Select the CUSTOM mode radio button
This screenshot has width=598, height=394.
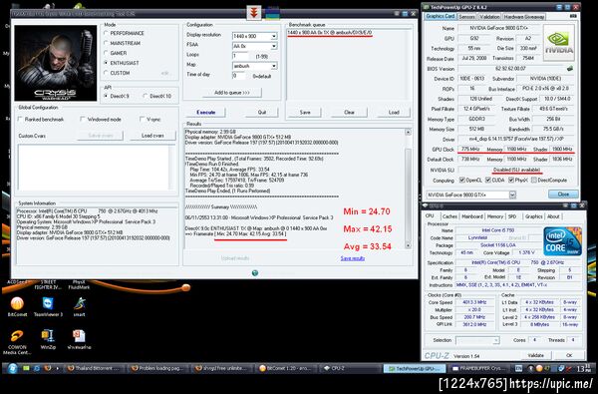click(x=107, y=73)
